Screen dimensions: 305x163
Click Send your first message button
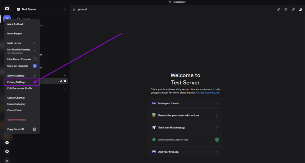185,128
